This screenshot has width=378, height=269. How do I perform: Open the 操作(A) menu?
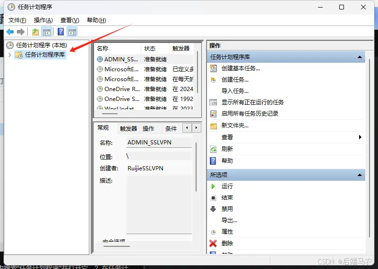click(x=43, y=20)
